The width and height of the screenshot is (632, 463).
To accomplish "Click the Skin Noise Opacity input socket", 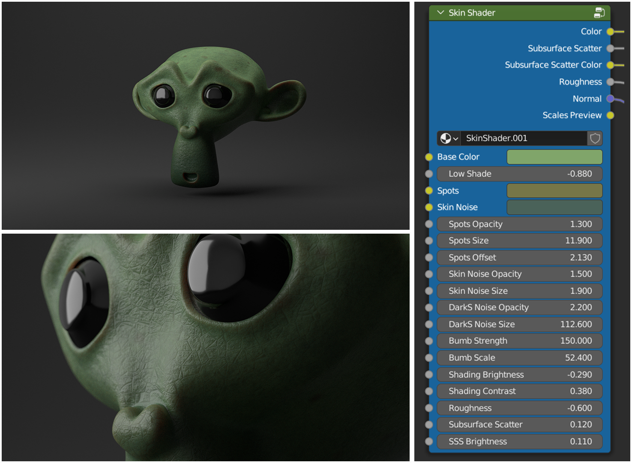I will pyautogui.click(x=429, y=274).
